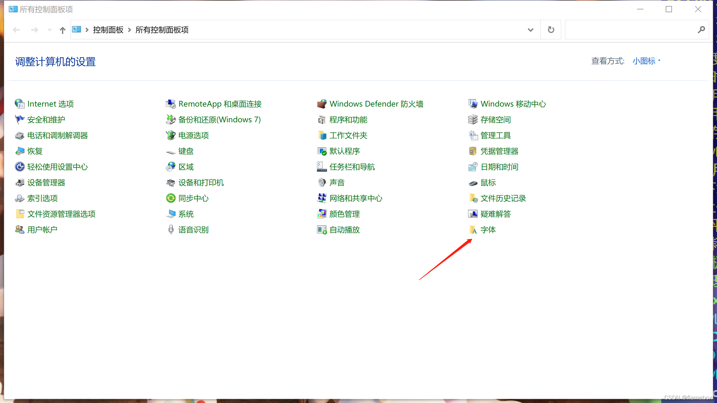Open the 自动播放 link
The height and width of the screenshot is (403, 717).
pyautogui.click(x=345, y=230)
